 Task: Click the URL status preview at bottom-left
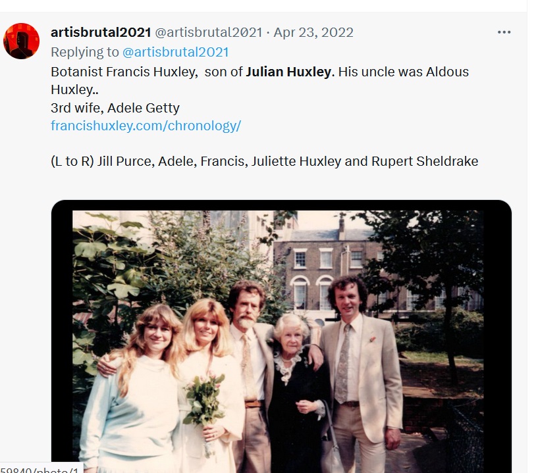point(41,468)
